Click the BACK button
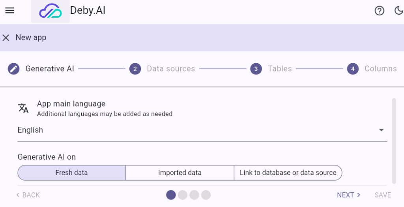 click(x=28, y=195)
